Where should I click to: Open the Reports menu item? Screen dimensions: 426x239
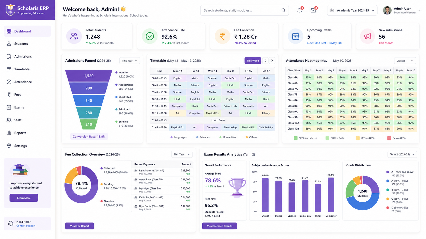(x=27, y=133)
